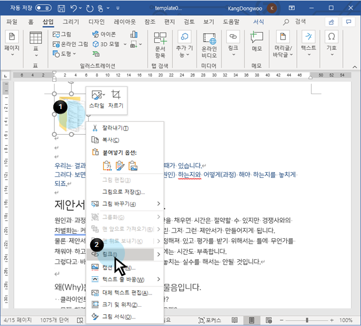Switch to the 참조 tab
Viewport: 361px width, 326px height.
pos(150,22)
